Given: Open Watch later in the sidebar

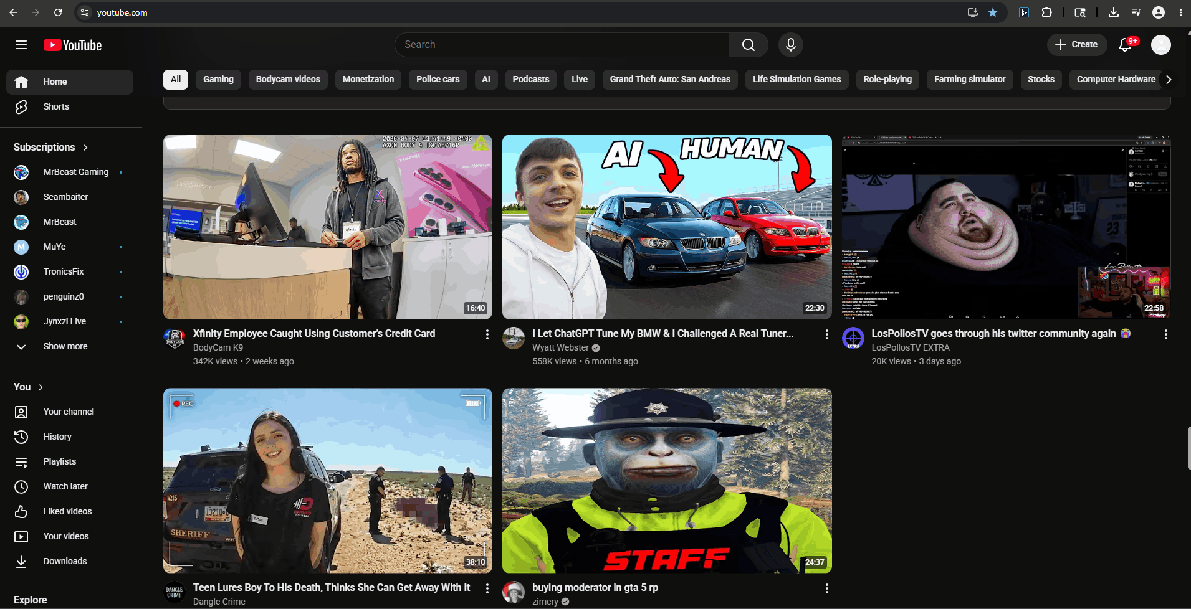Looking at the screenshot, I should [70, 486].
